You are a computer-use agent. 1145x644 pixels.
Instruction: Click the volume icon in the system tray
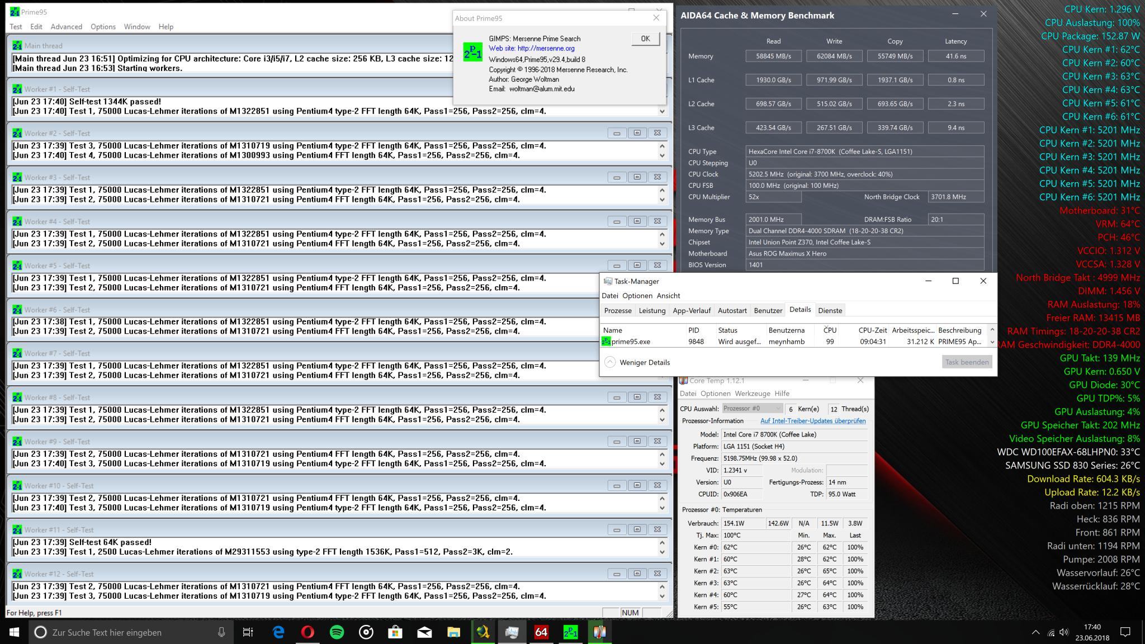click(x=1064, y=632)
